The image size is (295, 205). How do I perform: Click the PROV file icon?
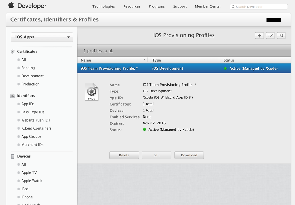[x=92, y=92]
